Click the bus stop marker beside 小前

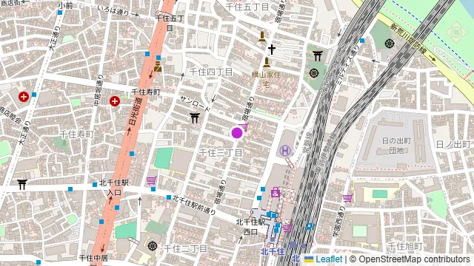(x=60, y=13)
